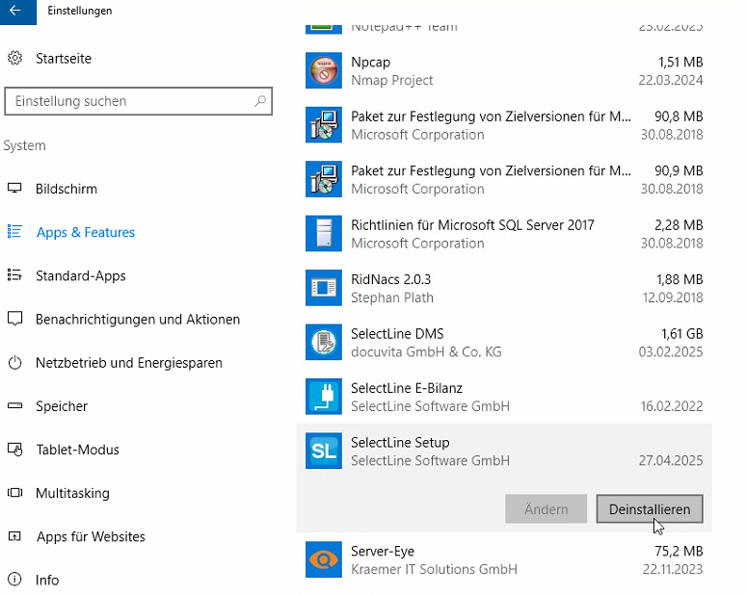Select Richtlinien für Microsoft SQL Server 2017
The image size is (746, 595).
click(472, 225)
